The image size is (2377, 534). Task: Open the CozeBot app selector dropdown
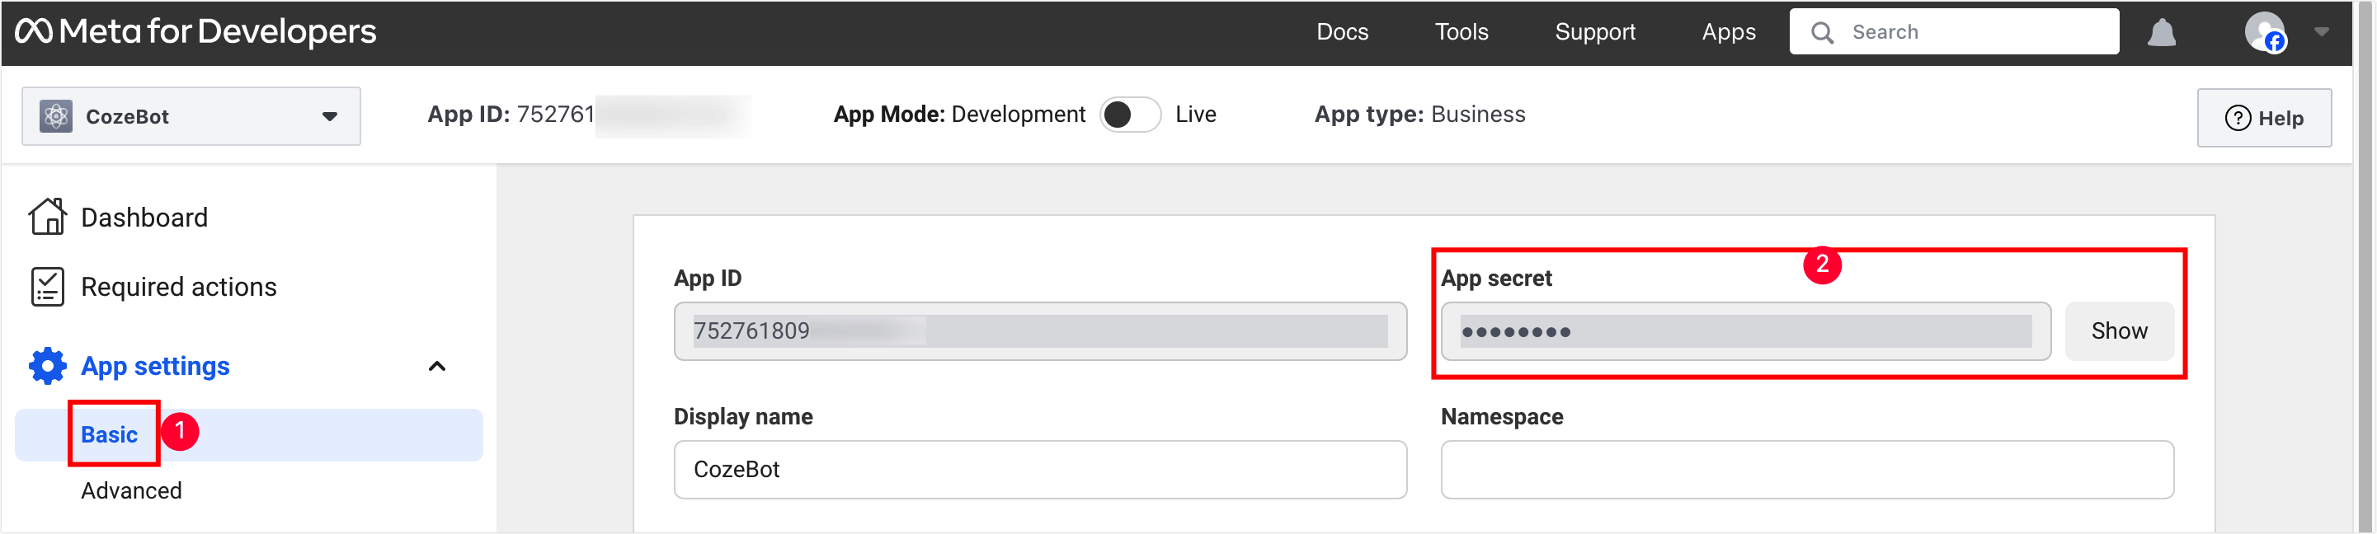coord(191,116)
